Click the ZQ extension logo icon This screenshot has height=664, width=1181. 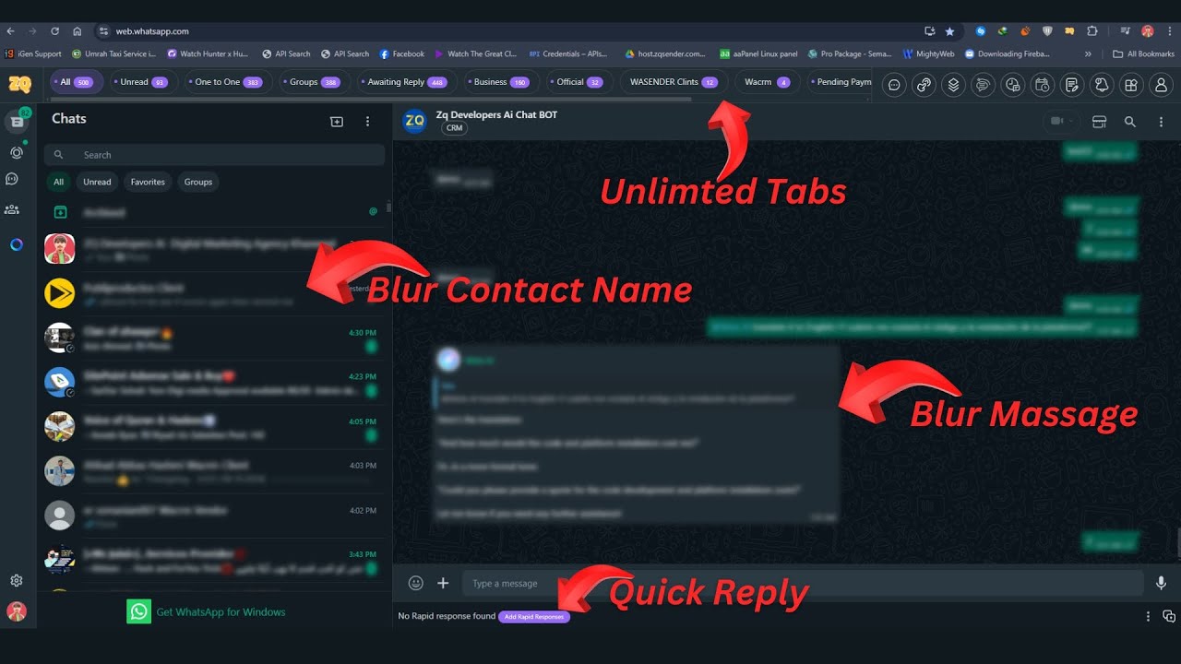[x=19, y=84]
